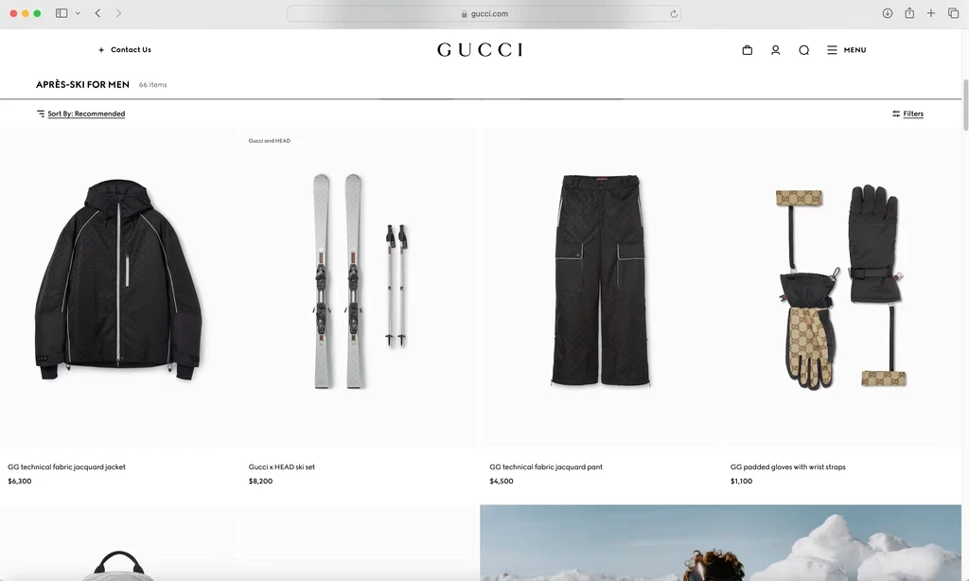Open the shopping bag icon
Image resolution: width=969 pixels, height=581 pixels.
pyautogui.click(x=748, y=50)
